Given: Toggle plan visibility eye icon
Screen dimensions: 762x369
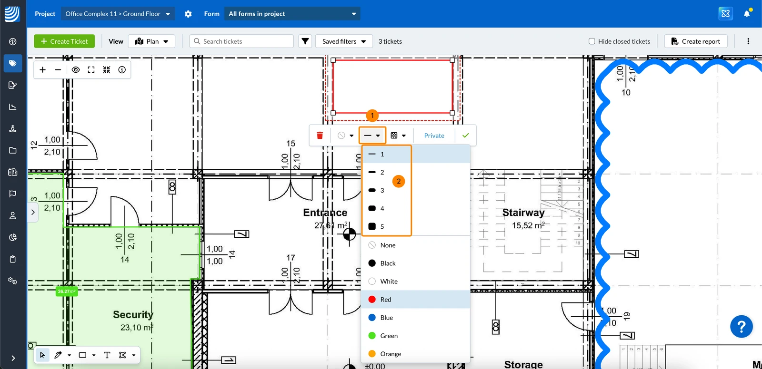Looking at the screenshot, I should pos(76,70).
